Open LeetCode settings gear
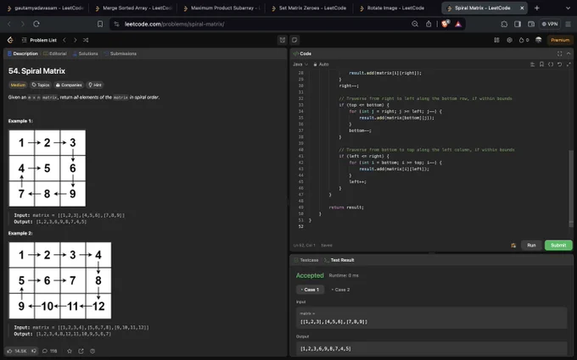This screenshot has width=577, height=360. pos(509,40)
